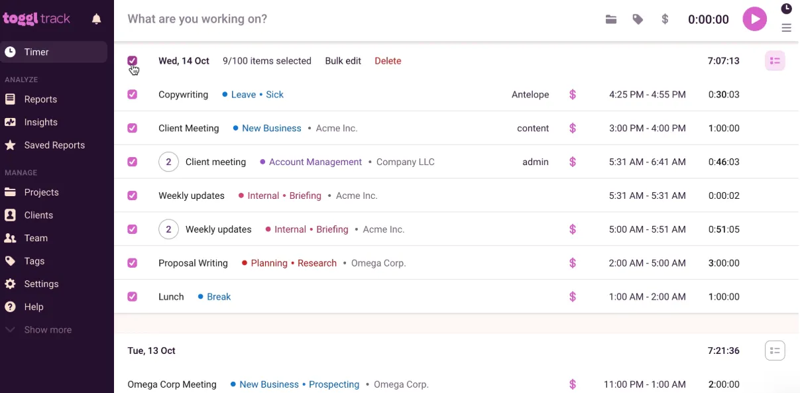The width and height of the screenshot is (800, 393).
Task: Click the timer duration 0:00:00 display
Action: coord(708,20)
